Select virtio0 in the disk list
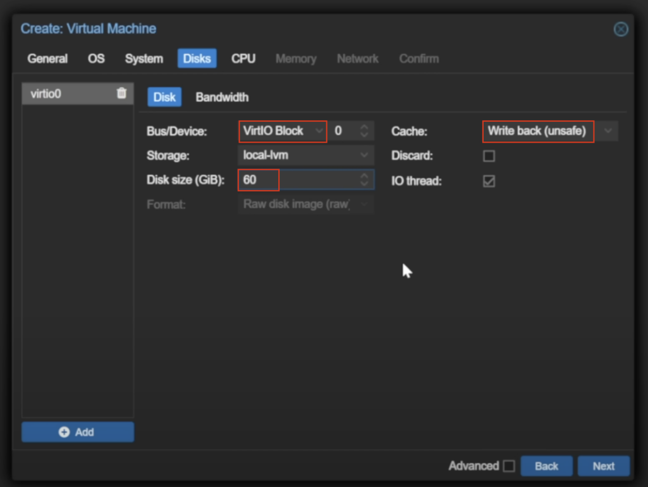This screenshot has width=648, height=487. pos(77,93)
